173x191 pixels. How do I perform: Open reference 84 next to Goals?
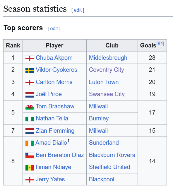click(160, 43)
